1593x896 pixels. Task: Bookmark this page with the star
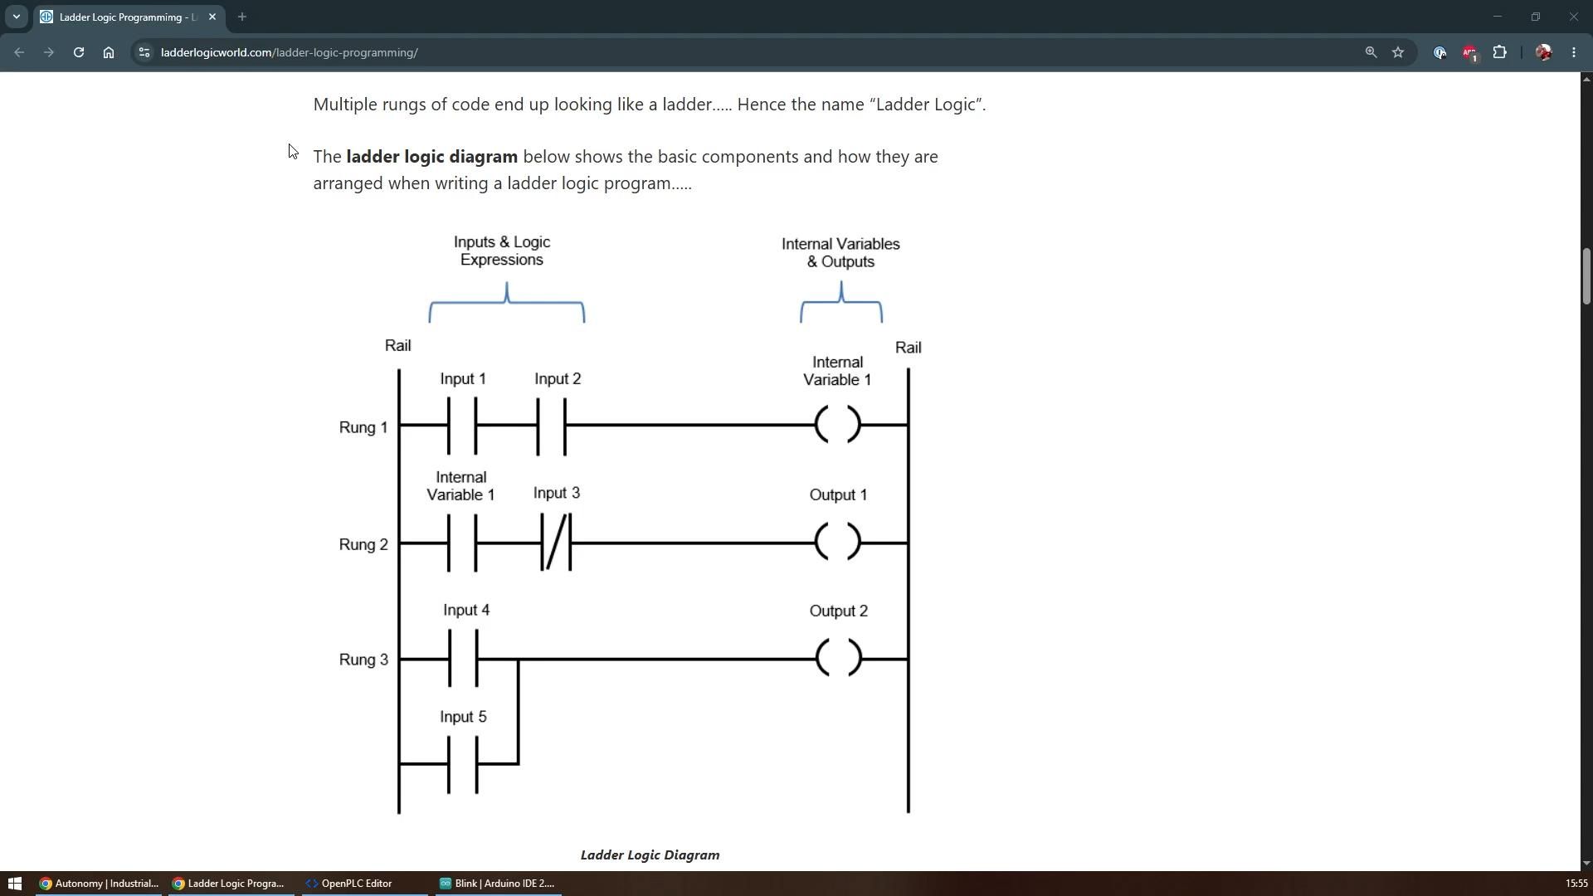1398,52
